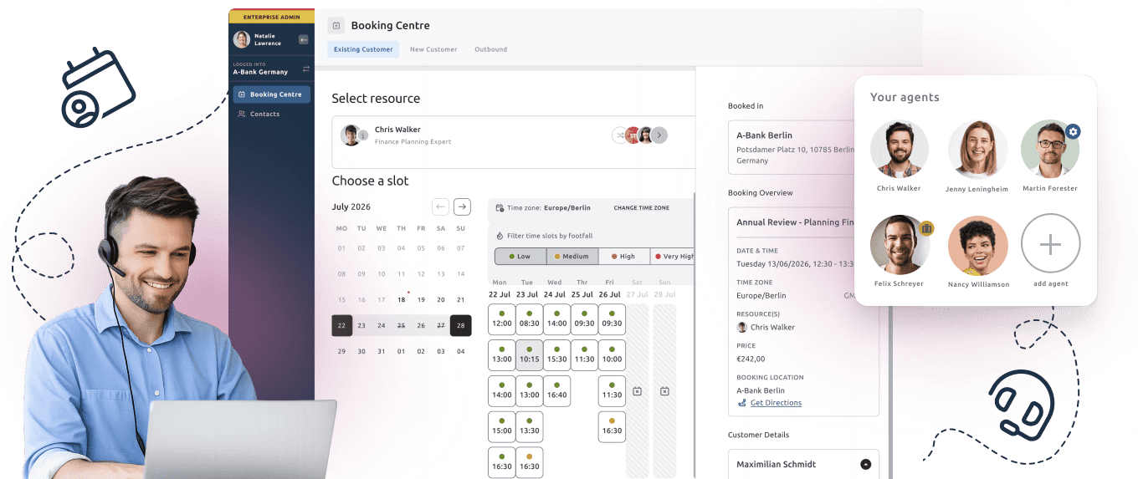Pick the 08:30 slot on Tuesday

click(530, 319)
